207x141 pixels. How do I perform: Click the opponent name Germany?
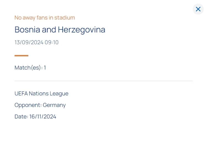coord(54,105)
